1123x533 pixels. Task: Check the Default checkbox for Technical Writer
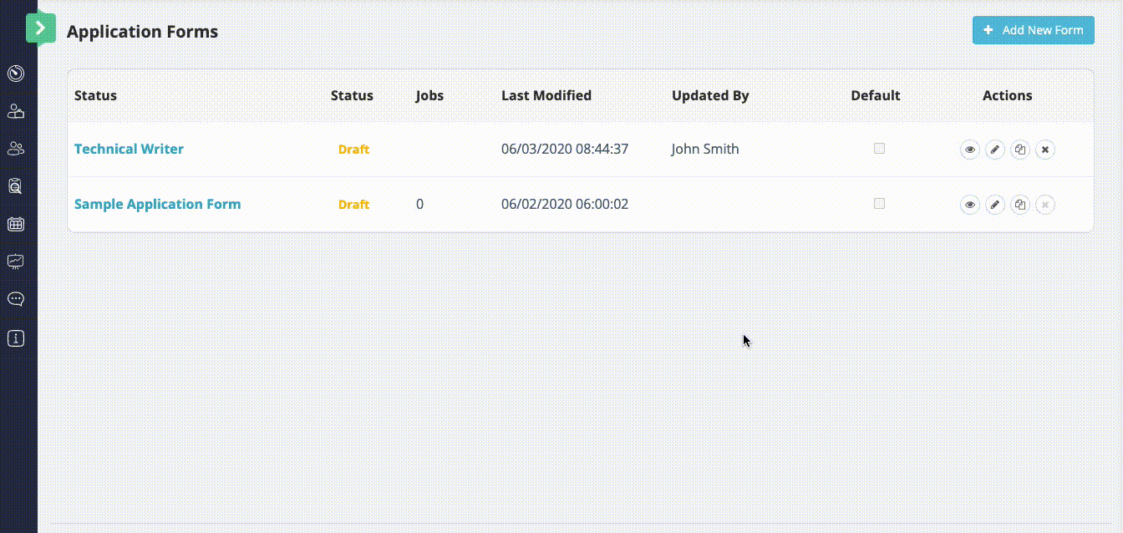click(879, 148)
